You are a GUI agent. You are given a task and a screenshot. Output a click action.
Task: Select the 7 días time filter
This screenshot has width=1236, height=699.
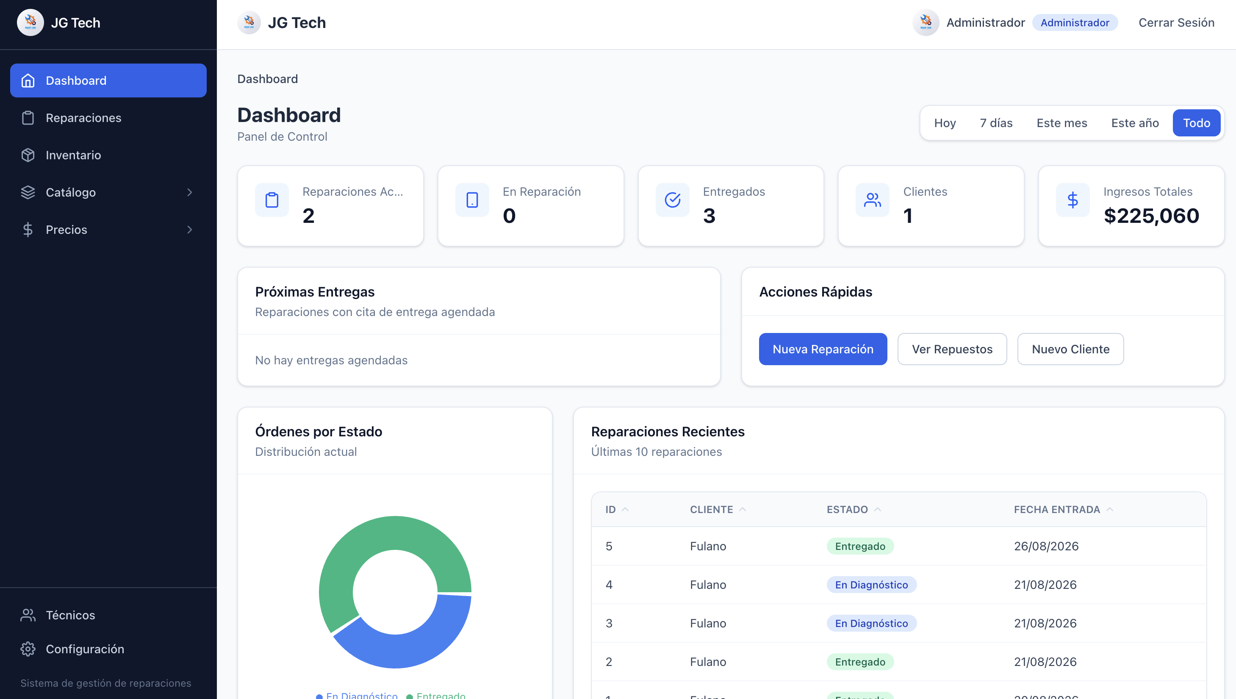tap(996, 123)
